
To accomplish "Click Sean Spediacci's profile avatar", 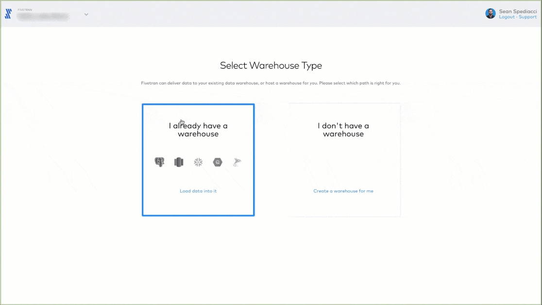I will (x=491, y=14).
